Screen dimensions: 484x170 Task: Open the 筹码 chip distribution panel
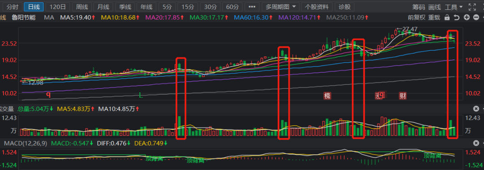[x=419, y=7]
